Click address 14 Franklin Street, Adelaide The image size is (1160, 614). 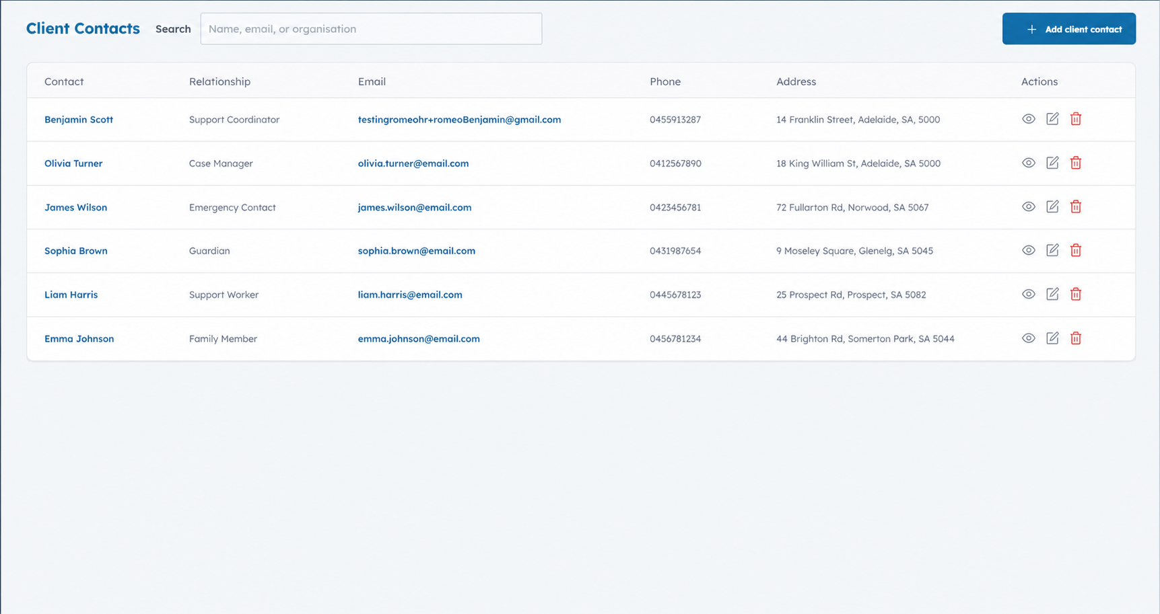[858, 120]
